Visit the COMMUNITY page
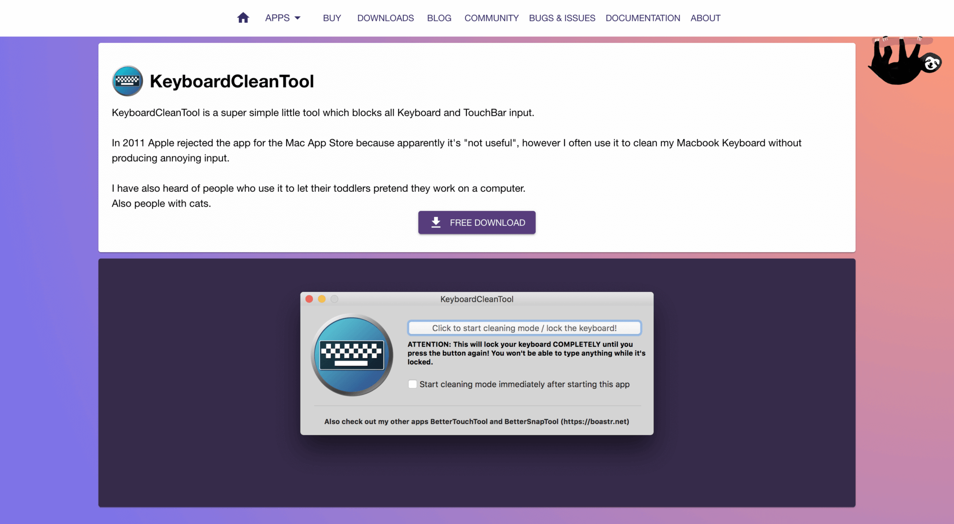Viewport: 954px width, 524px height. pyautogui.click(x=491, y=18)
